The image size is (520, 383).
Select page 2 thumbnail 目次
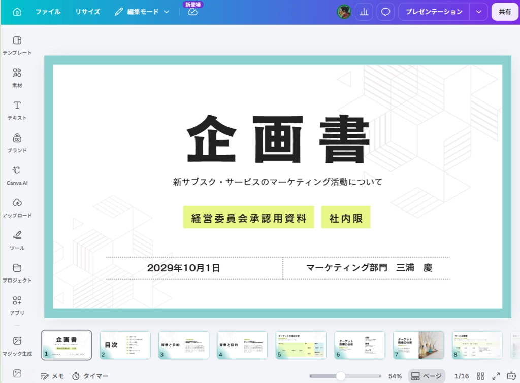(x=125, y=345)
